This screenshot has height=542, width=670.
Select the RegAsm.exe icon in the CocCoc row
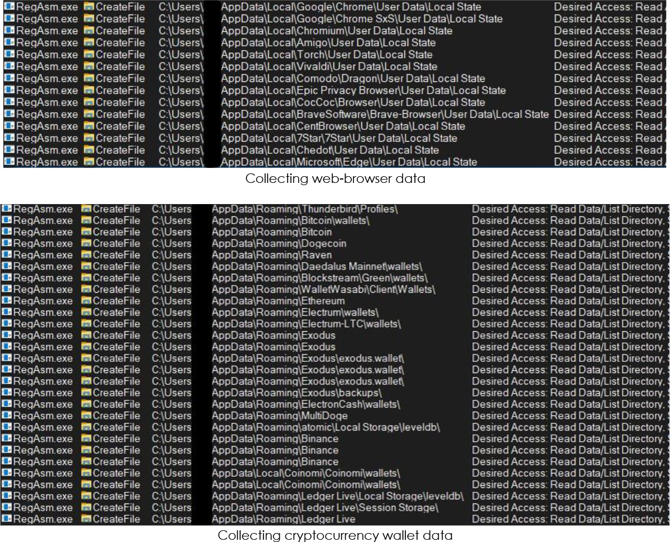[x=9, y=103]
